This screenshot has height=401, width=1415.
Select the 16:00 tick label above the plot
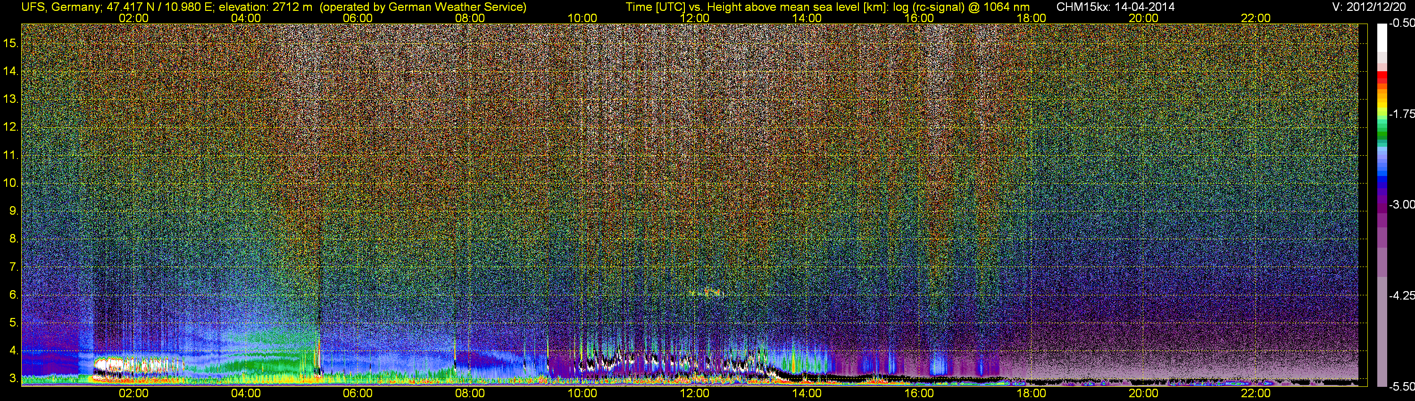tap(919, 18)
